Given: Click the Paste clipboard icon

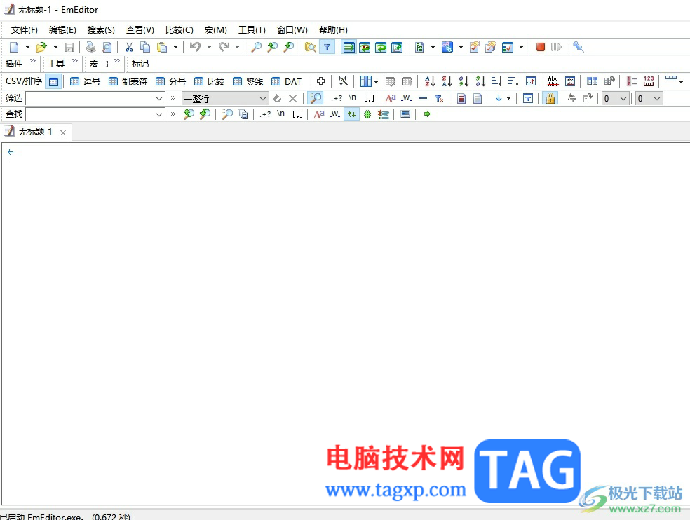Looking at the screenshot, I should (162, 47).
